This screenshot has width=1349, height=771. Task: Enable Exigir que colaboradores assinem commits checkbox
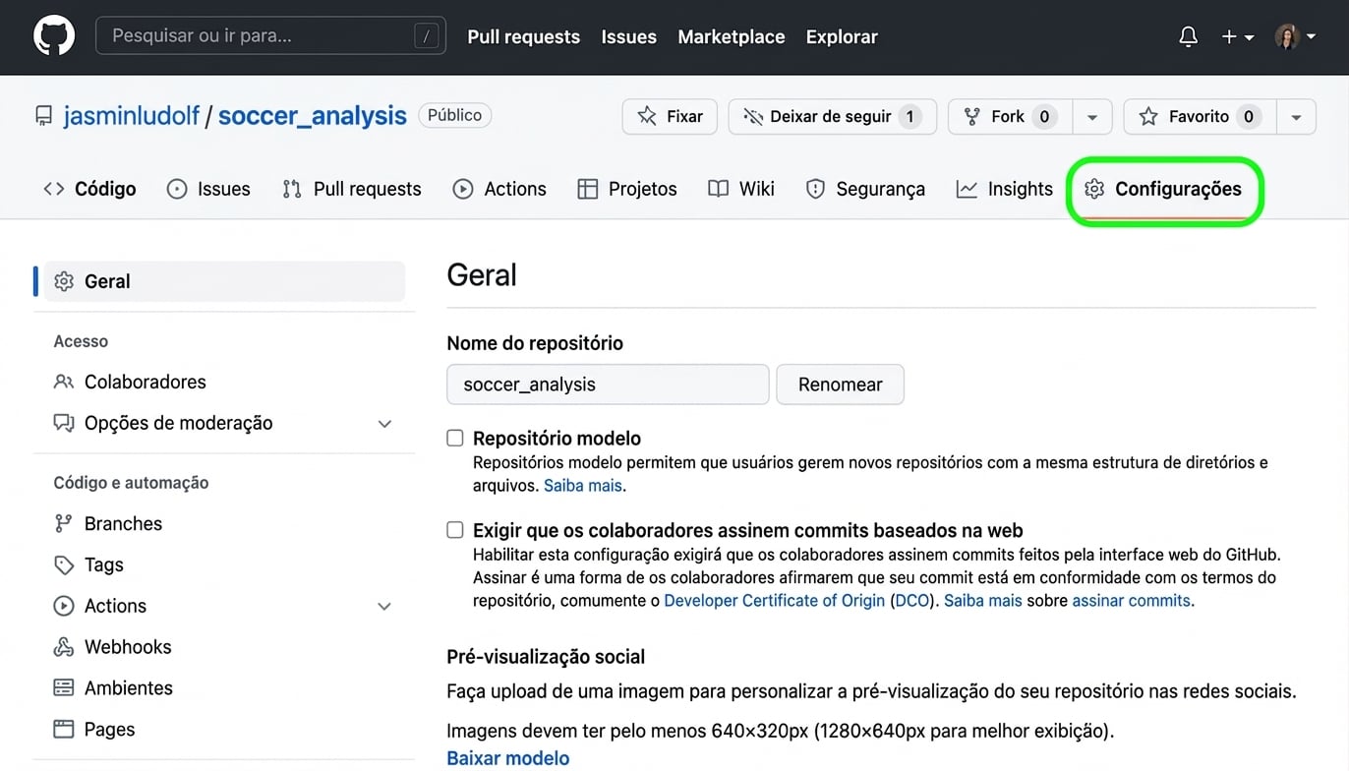(455, 530)
